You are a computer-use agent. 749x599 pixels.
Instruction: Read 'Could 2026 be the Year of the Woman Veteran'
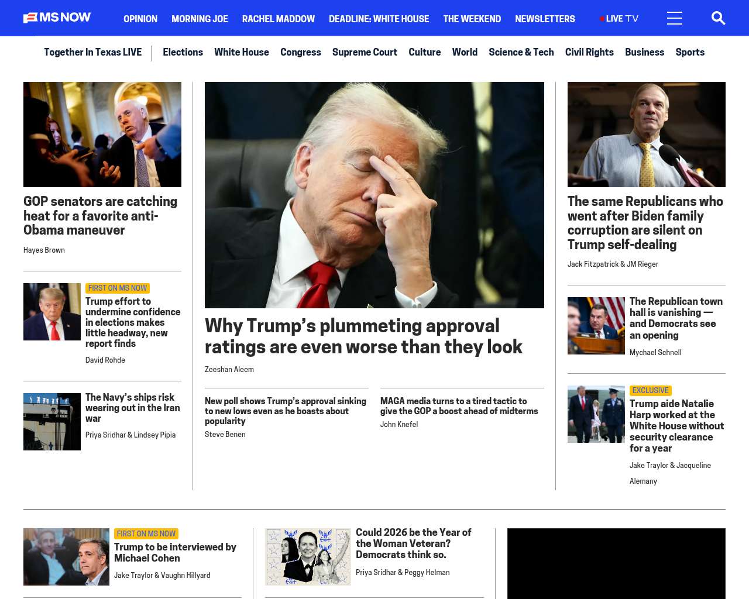click(414, 543)
